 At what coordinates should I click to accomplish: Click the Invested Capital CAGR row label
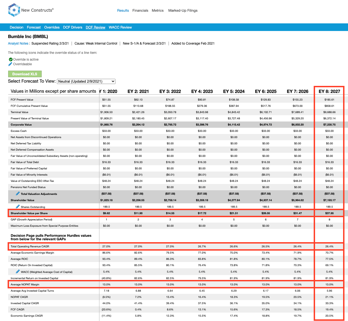tap(25, 303)
